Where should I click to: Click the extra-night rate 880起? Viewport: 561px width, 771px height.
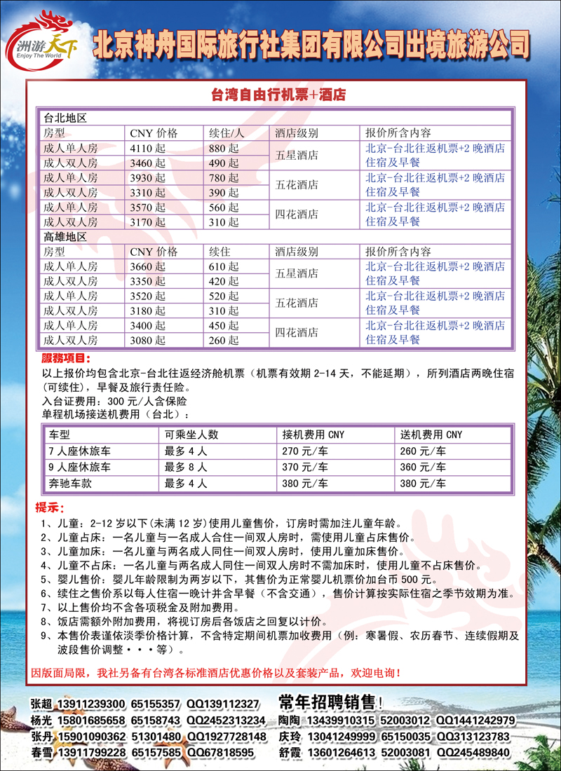pos(224,148)
